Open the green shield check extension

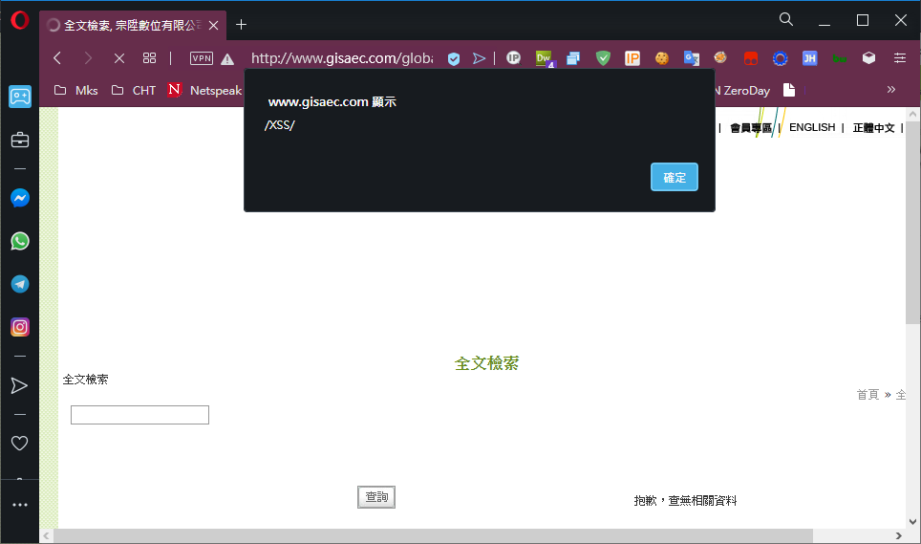click(603, 58)
